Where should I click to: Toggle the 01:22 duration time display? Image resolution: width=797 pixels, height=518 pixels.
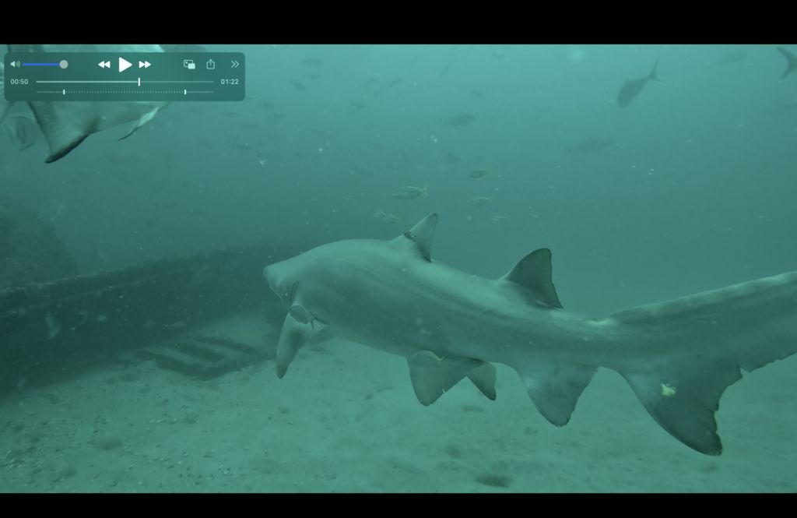[x=230, y=82]
